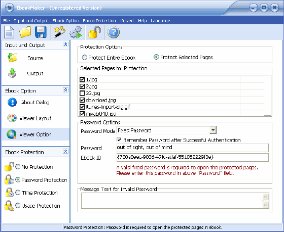Image resolution: width=284 pixels, height=232 pixels.
Task: Open the Password Mode dropdown arrow
Action: 213,130
